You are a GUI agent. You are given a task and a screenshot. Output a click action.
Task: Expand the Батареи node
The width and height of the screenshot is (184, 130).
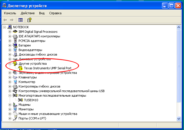click(x=10, y=46)
